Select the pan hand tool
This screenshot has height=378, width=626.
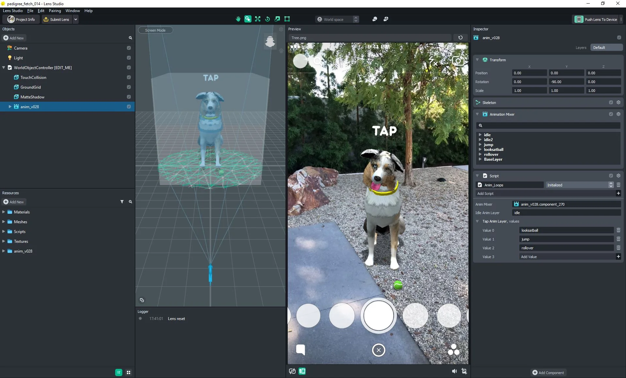click(x=238, y=19)
